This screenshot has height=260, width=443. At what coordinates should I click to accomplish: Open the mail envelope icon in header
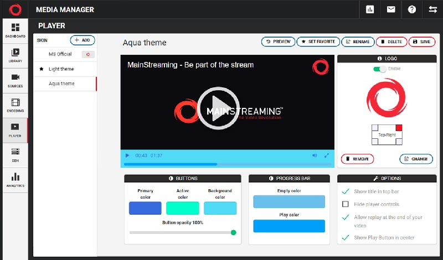(x=391, y=9)
